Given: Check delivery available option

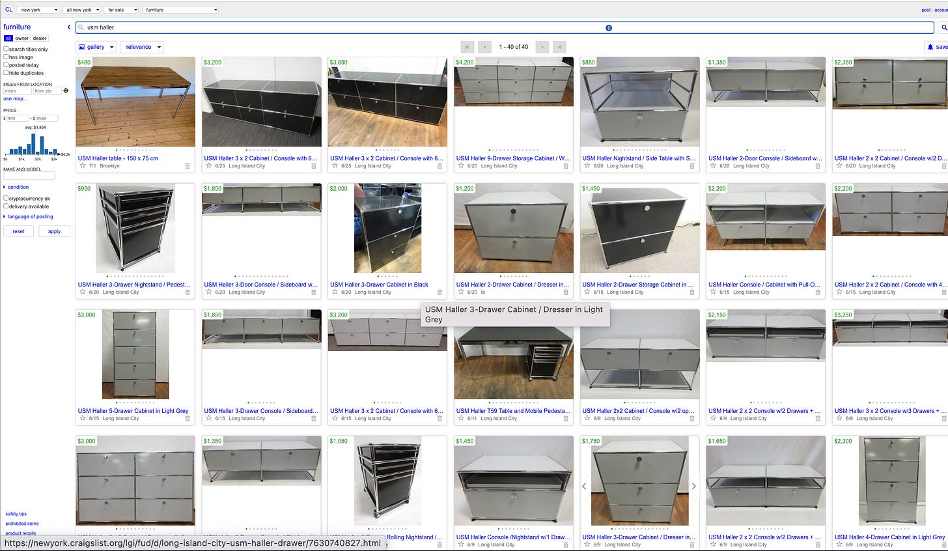Looking at the screenshot, I should pyautogui.click(x=6, y=206).
